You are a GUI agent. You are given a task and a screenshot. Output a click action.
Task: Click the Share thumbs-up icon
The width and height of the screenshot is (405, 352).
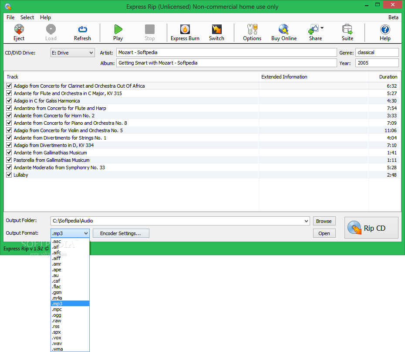point(313,29)
